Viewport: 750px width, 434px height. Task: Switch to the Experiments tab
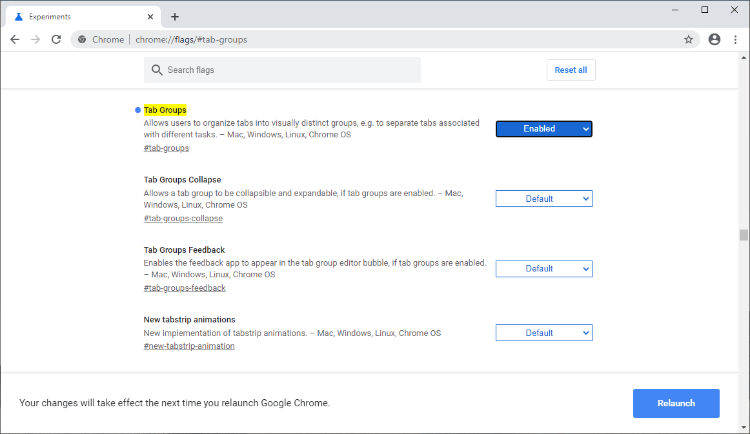(x=77, y=16)
